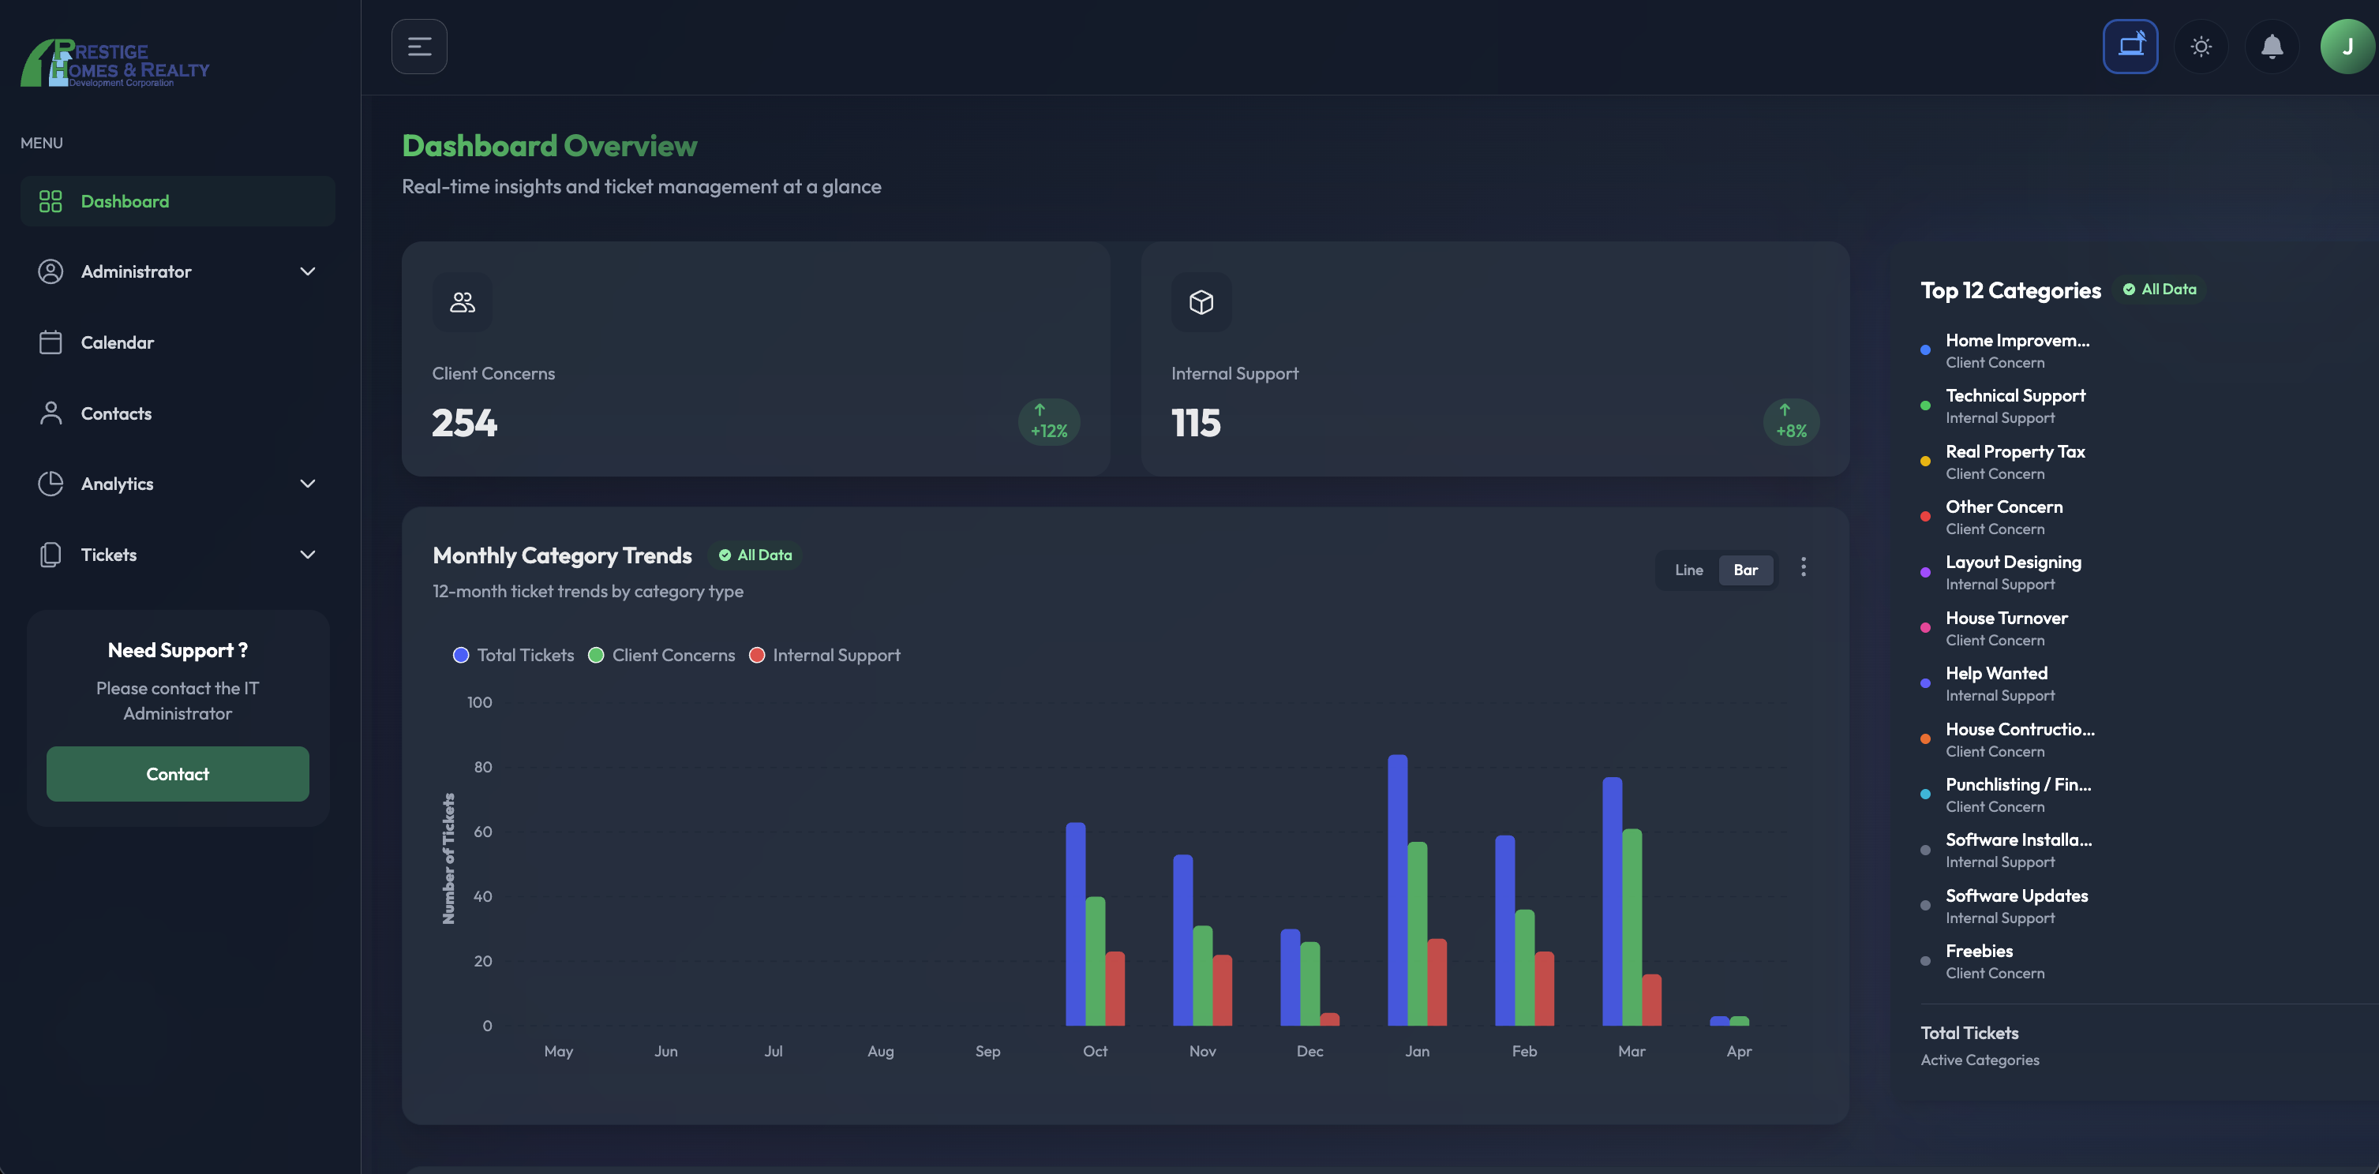Screen dimensions: 2379x1174
Task: Collapse the Analytics submenu chevron
Action: [308, 483]
